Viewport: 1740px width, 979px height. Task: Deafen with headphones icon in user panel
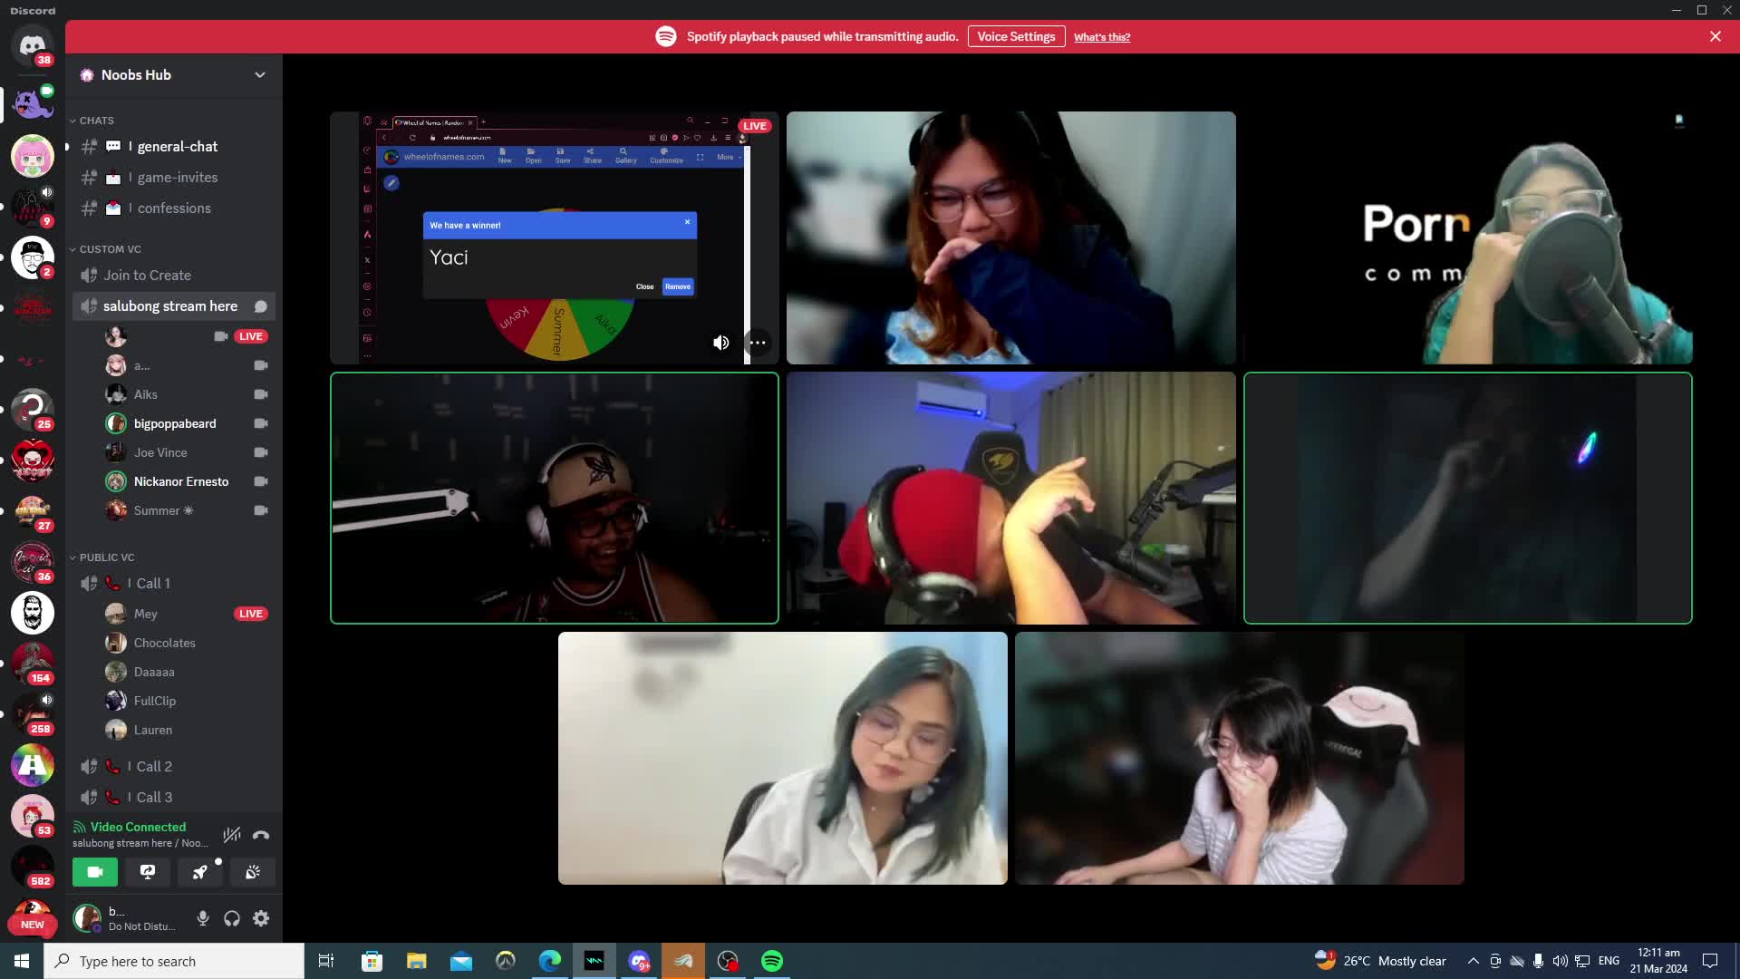[x=232, y=918]
